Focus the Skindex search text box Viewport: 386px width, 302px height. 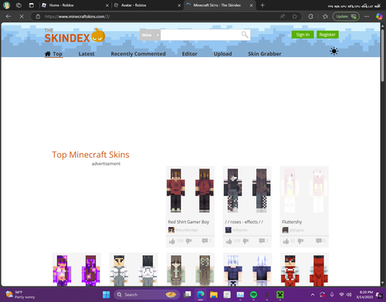click(x=201, y=35)
